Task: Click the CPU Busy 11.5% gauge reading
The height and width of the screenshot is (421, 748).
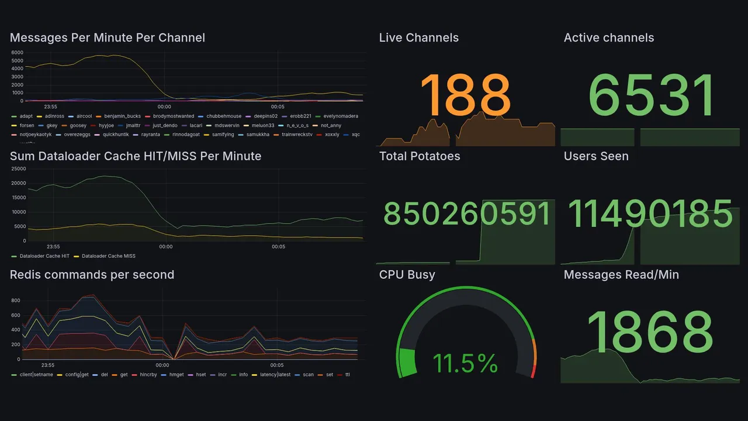Action: click(x=465, y=364)
